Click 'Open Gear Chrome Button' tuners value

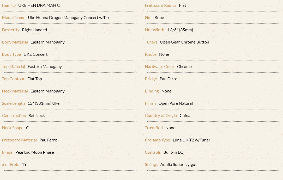pyautogui.click(x=184, y=42)
